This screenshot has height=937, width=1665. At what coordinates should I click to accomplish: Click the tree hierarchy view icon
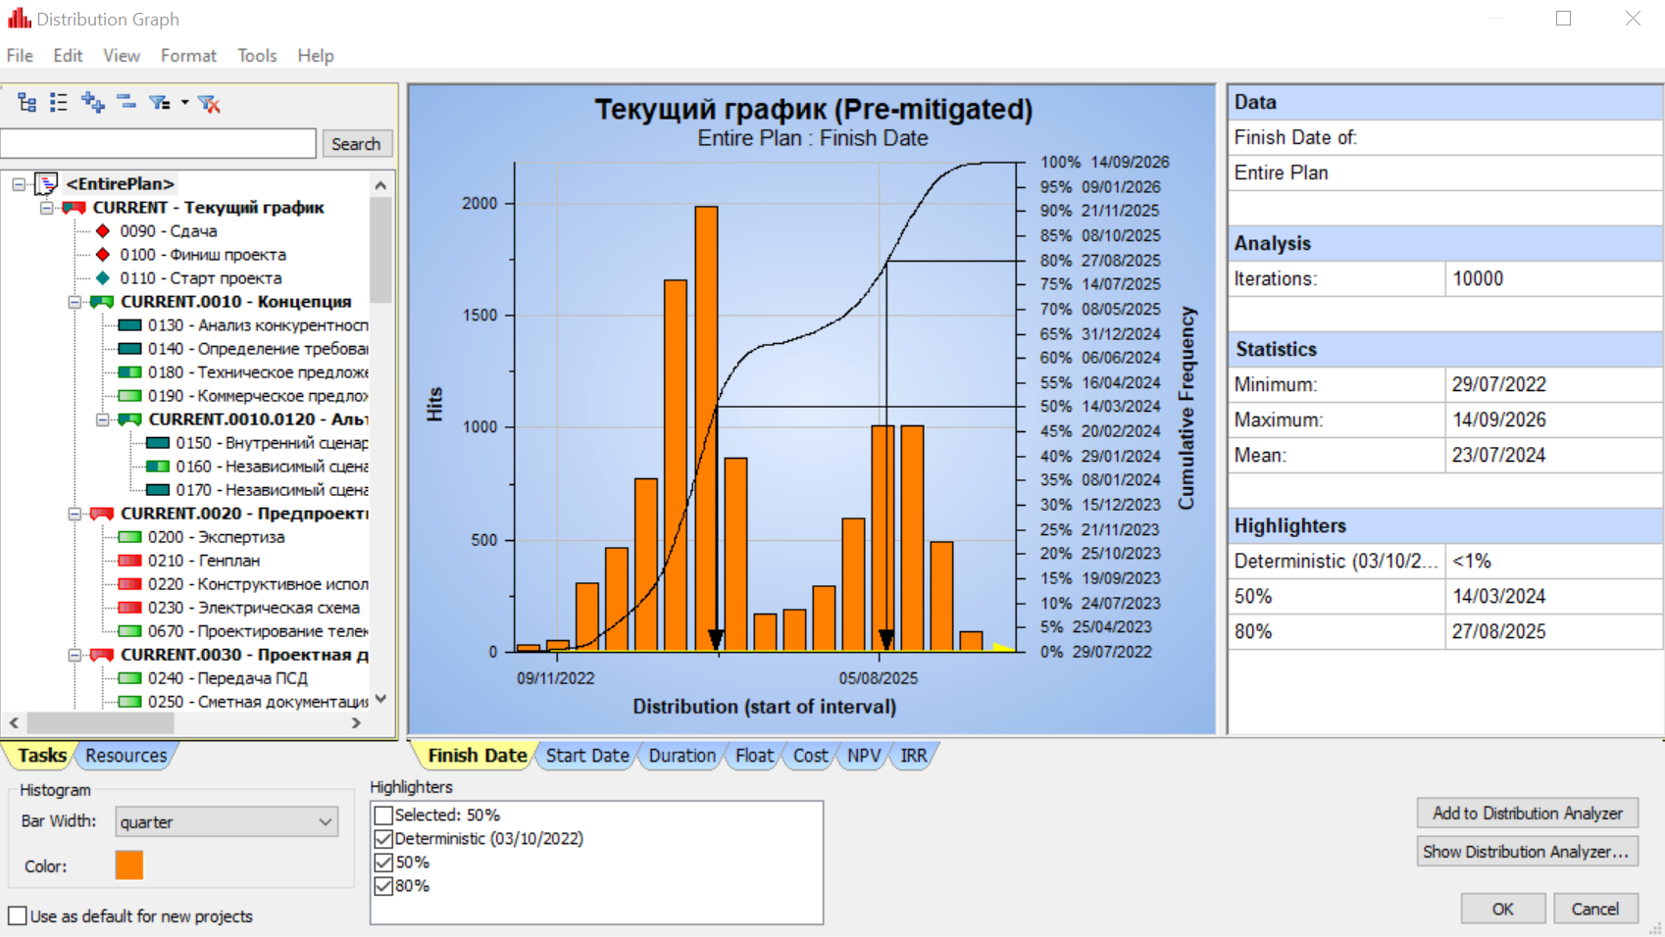tap(27, 103)
